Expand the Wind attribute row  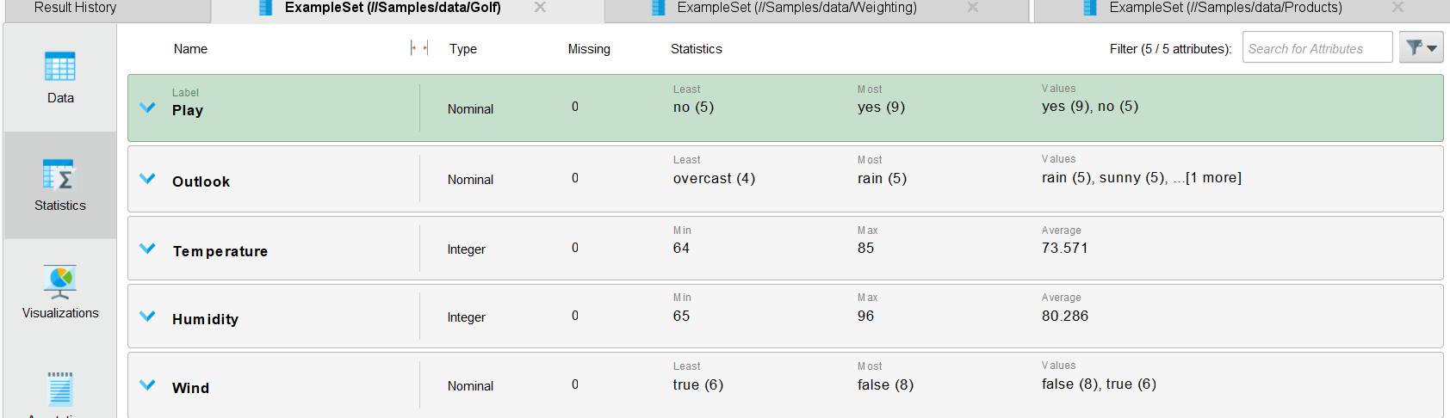click(147, 385)
